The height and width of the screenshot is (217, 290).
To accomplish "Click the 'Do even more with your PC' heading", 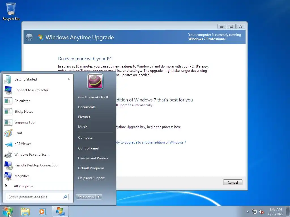I will (x=85, y=59).
